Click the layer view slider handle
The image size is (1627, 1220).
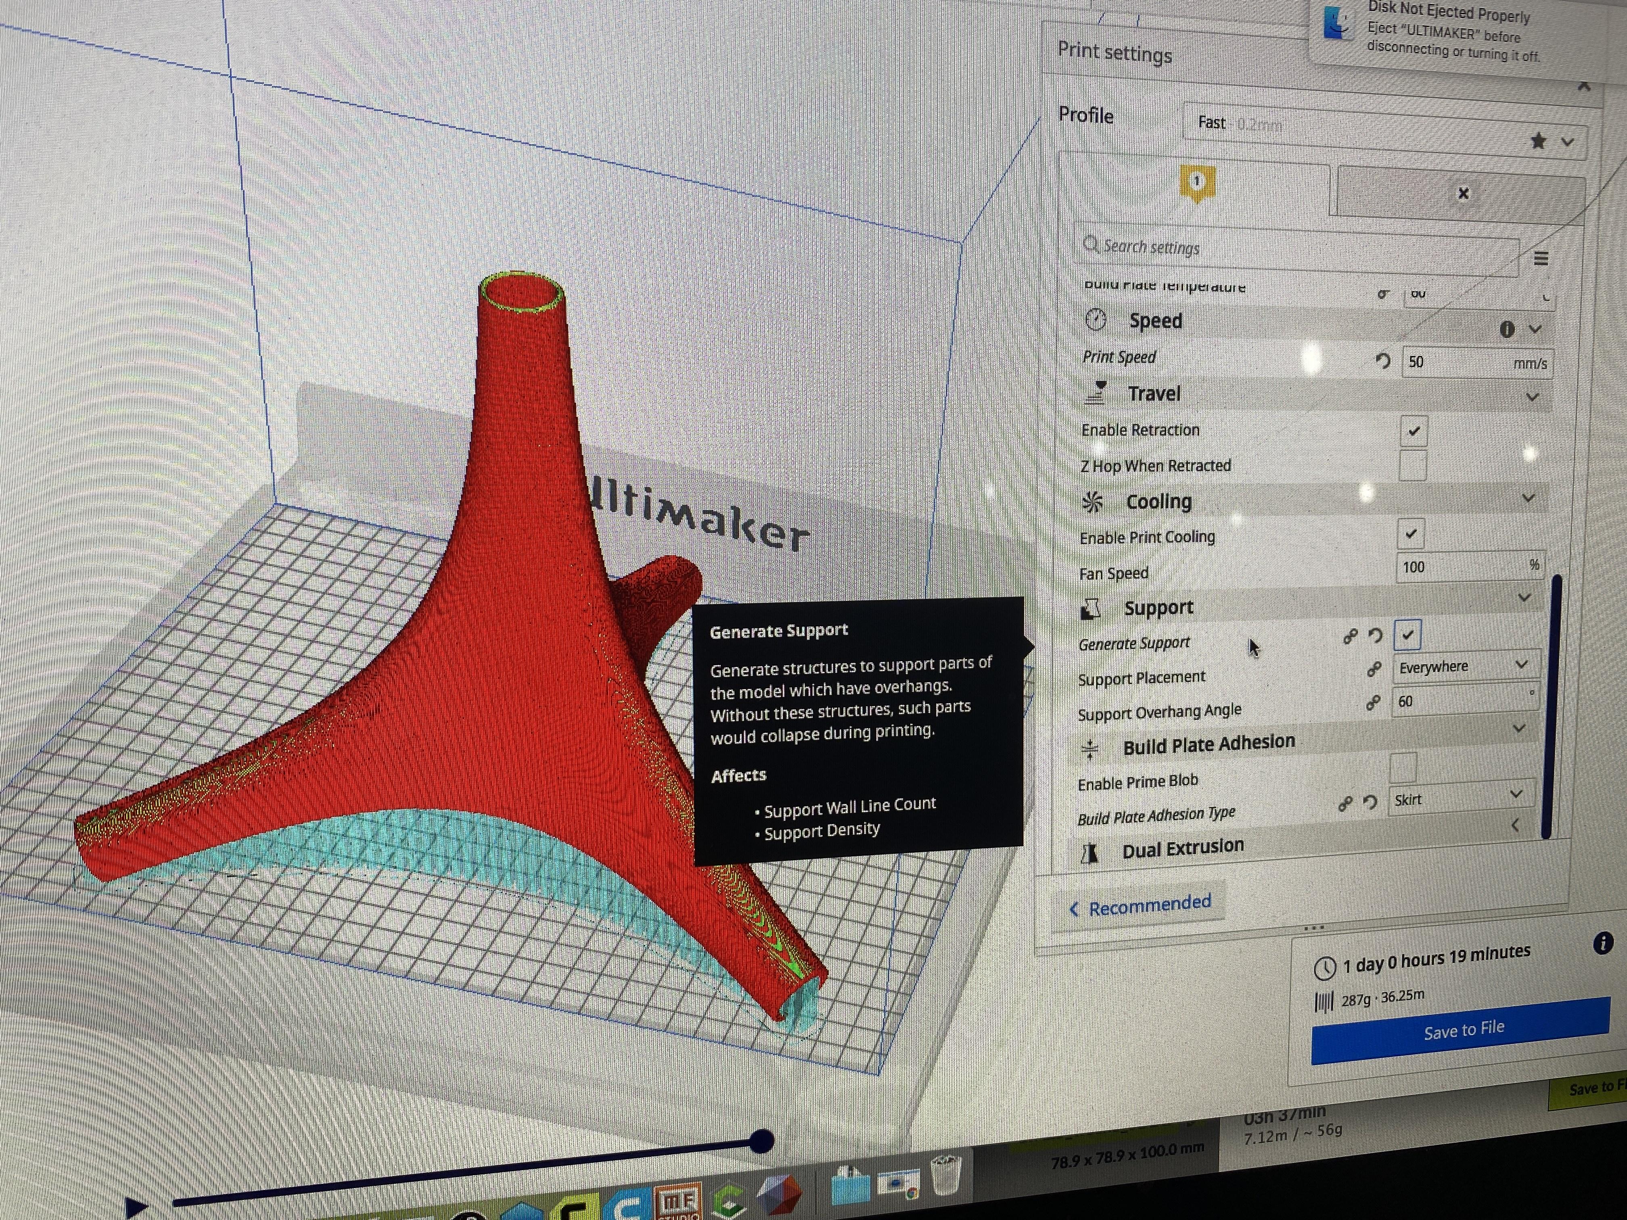coord(762,1141)
